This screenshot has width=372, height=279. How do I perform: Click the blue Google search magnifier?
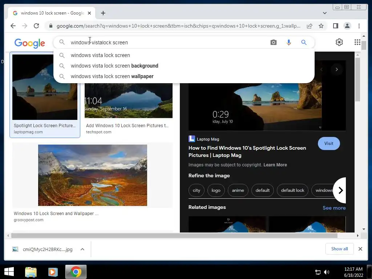coord(304,43)
